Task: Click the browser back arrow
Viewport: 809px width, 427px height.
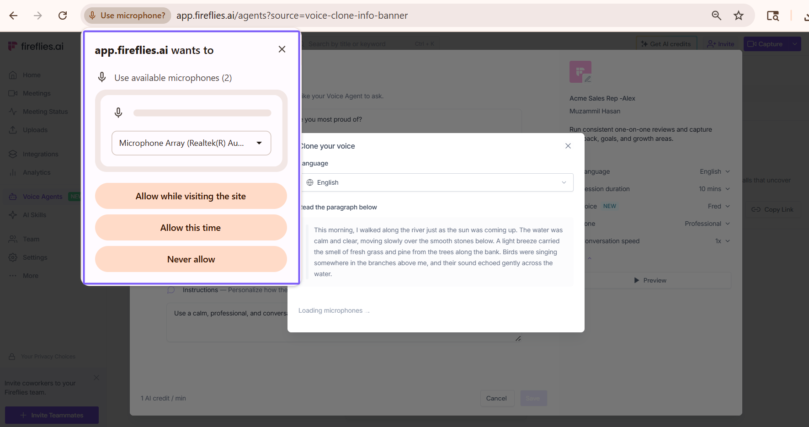Action: pyautogui.click(x=13, y=16)
